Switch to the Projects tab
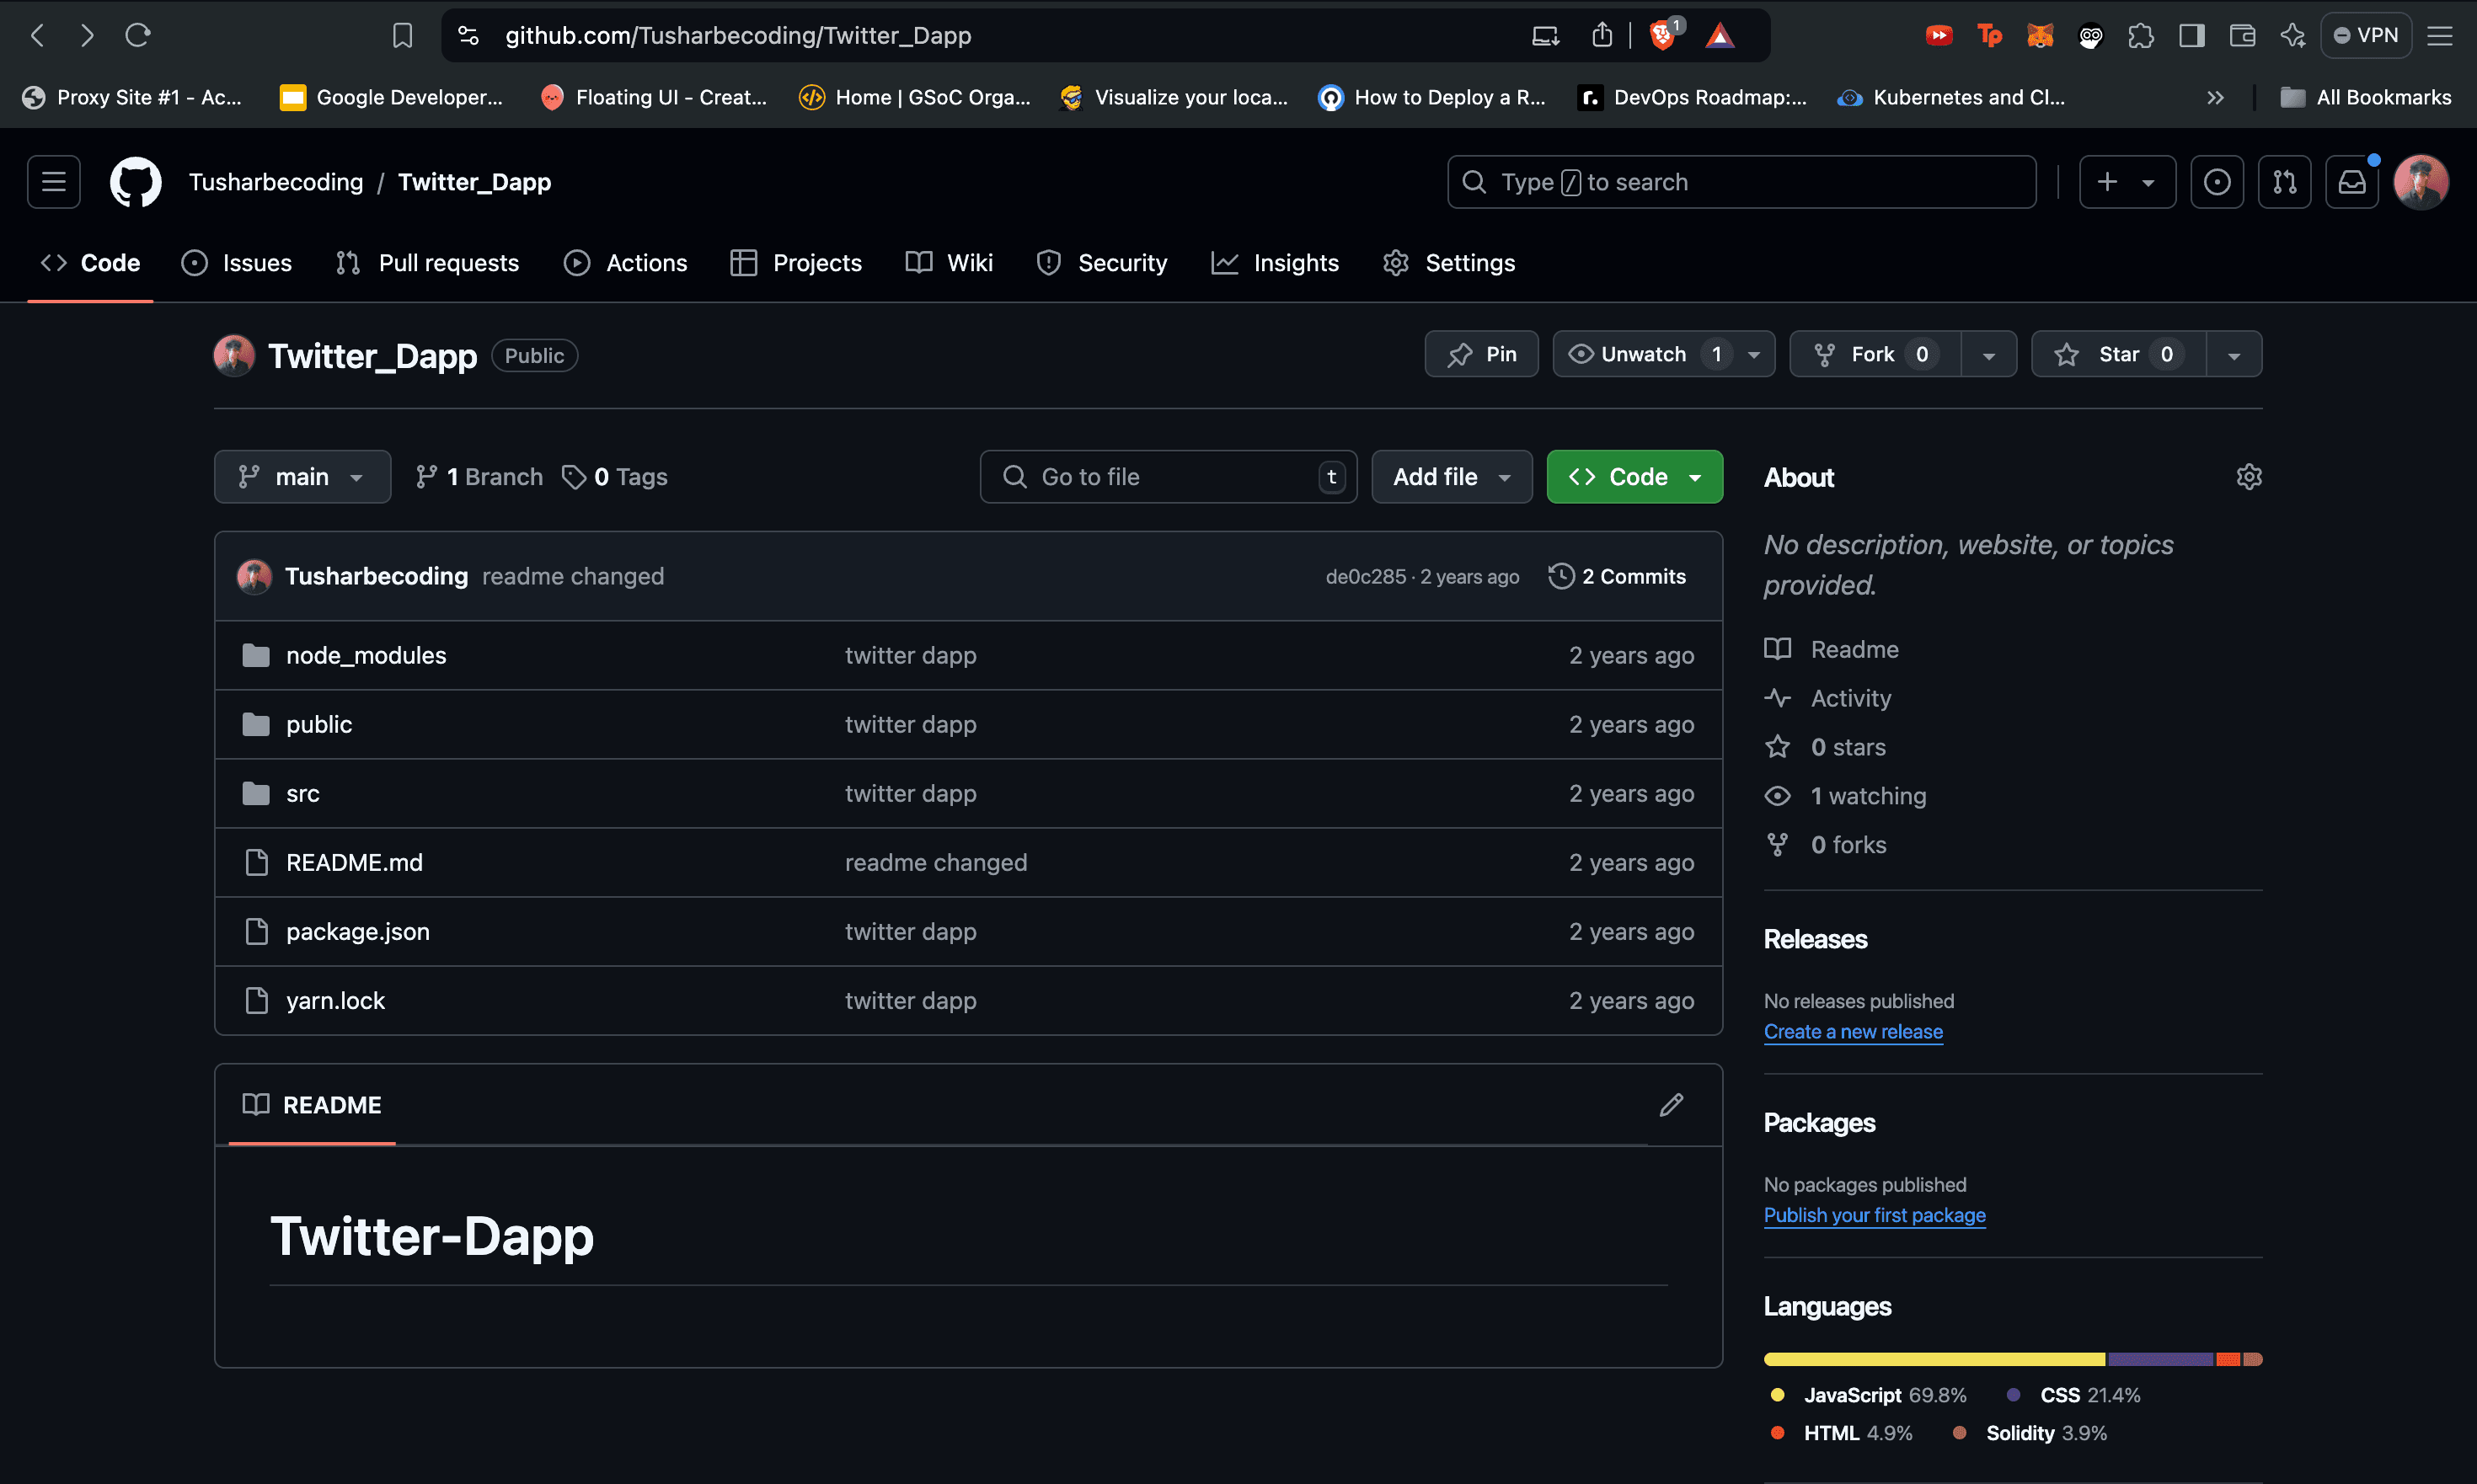 (796, 263)
